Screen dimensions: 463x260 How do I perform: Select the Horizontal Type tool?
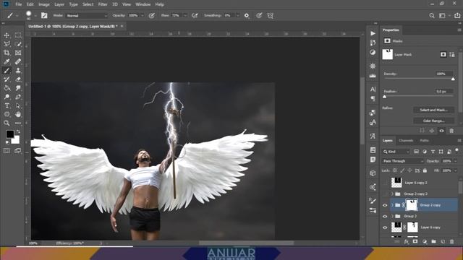(7, 105)
